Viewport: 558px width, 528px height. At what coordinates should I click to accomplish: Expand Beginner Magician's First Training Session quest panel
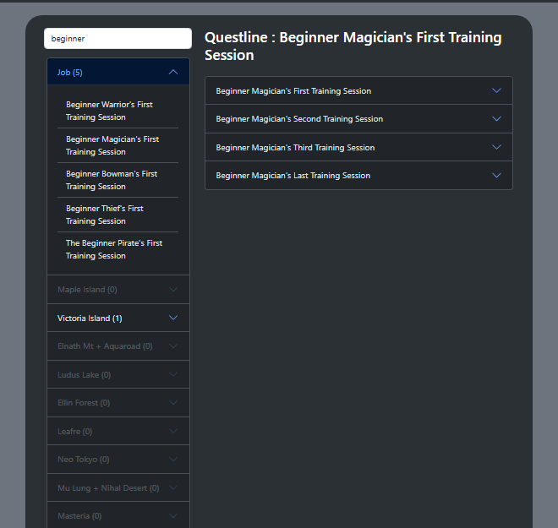point(358,90)
